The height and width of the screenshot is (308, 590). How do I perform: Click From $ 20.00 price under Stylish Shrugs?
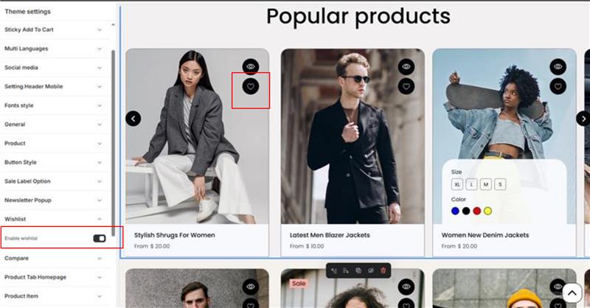pyautogui.click(x=152, y=246)
